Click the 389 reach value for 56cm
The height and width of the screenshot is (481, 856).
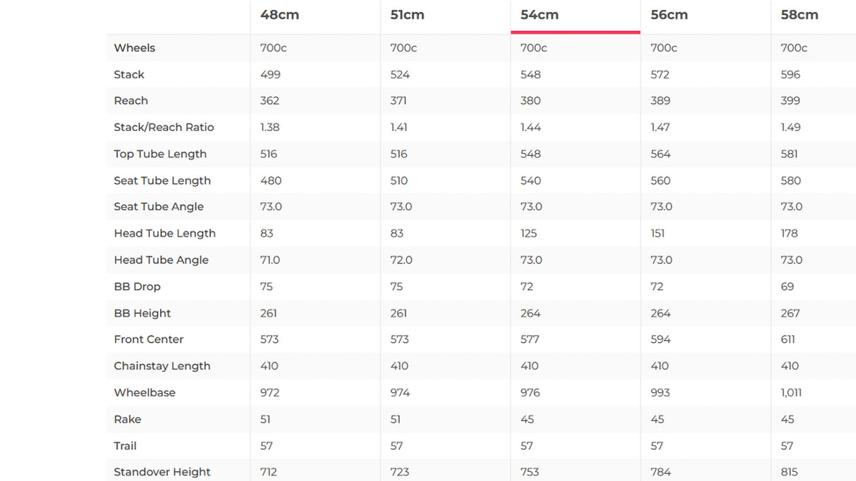pos(660,101)
